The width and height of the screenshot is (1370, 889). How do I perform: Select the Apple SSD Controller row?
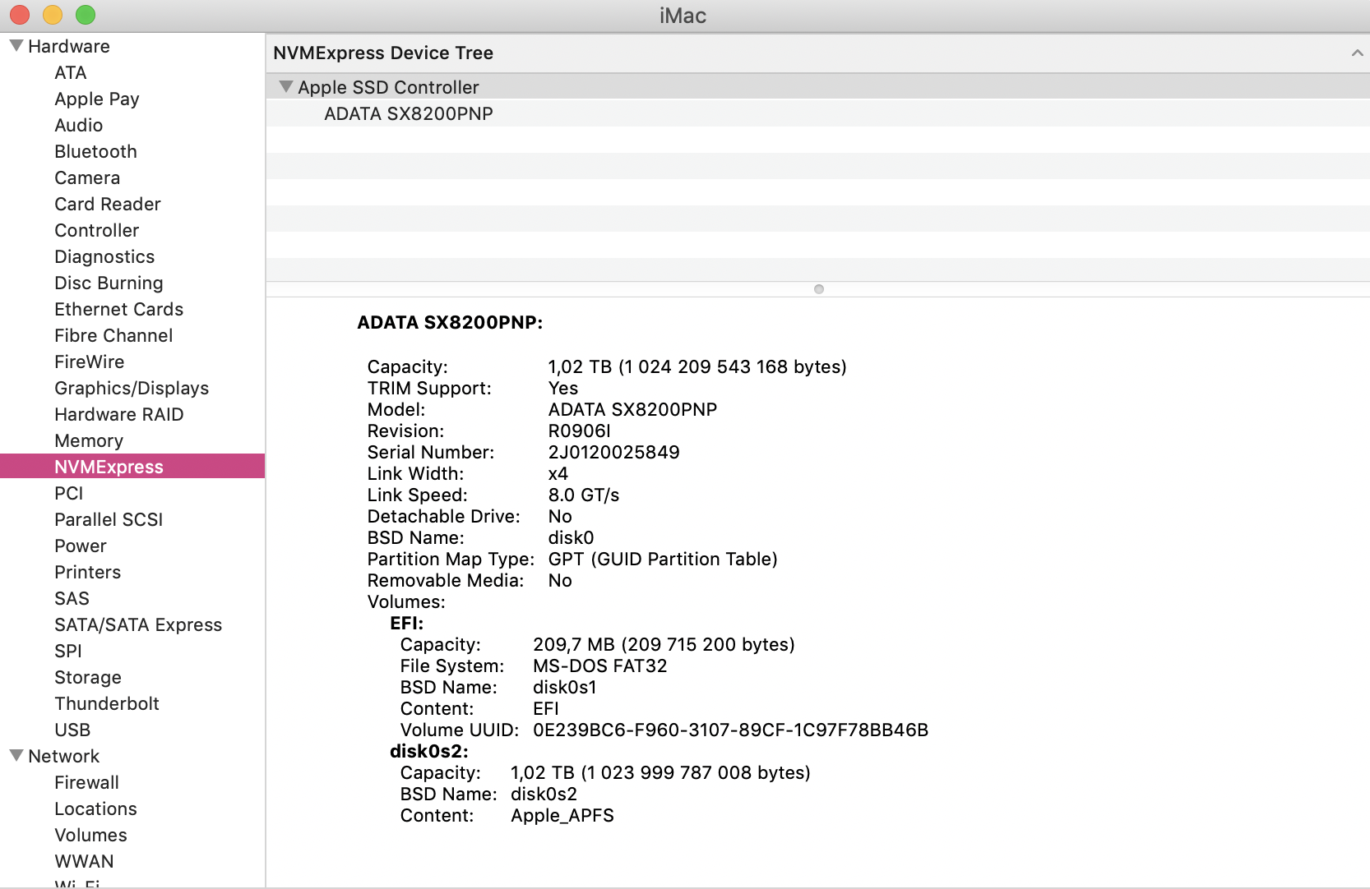[817, 87]
